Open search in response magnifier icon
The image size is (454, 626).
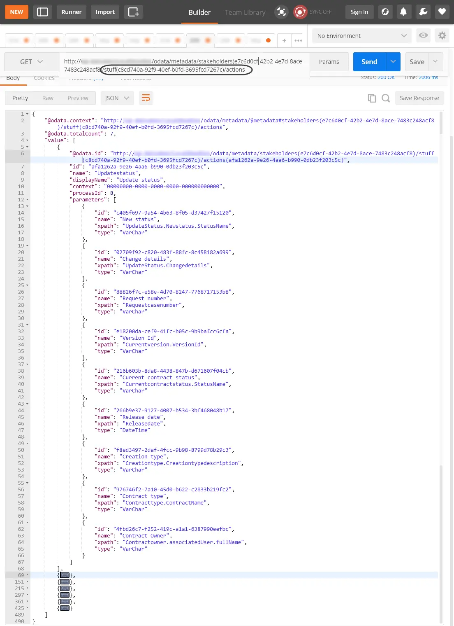pyautogui.click(x=386, y=98)
